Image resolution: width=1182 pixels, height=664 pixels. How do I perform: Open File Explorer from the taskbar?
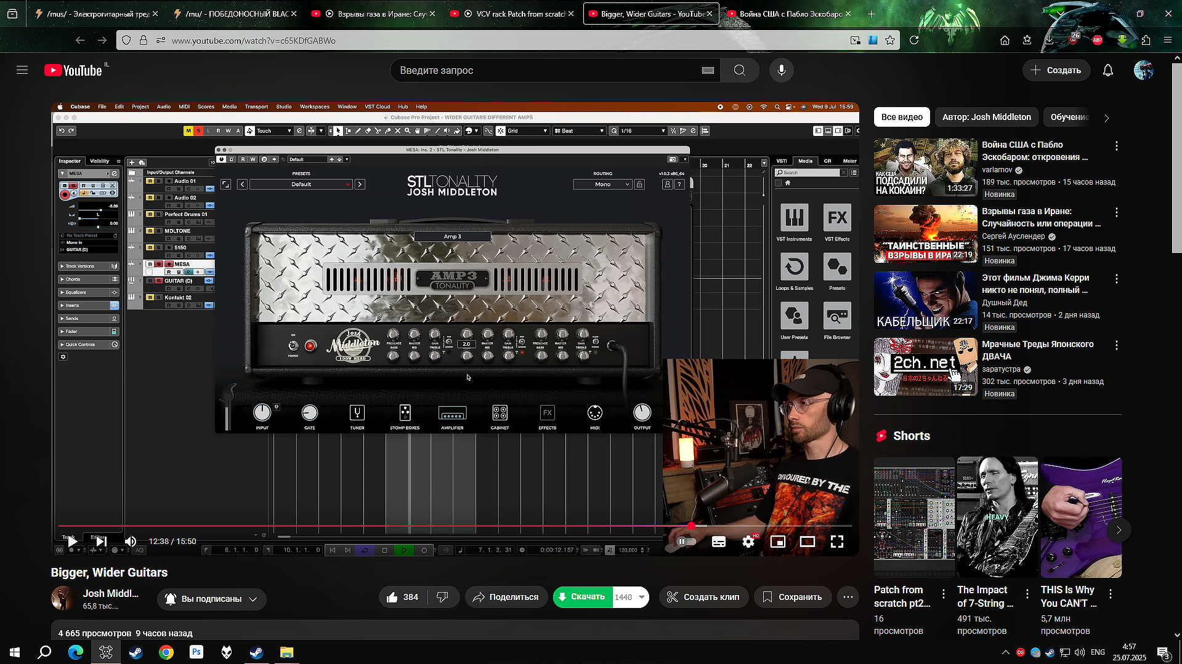coord(287,652)
